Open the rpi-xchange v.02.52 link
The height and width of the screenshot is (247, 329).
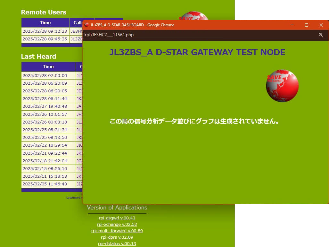tap(117, 225)
